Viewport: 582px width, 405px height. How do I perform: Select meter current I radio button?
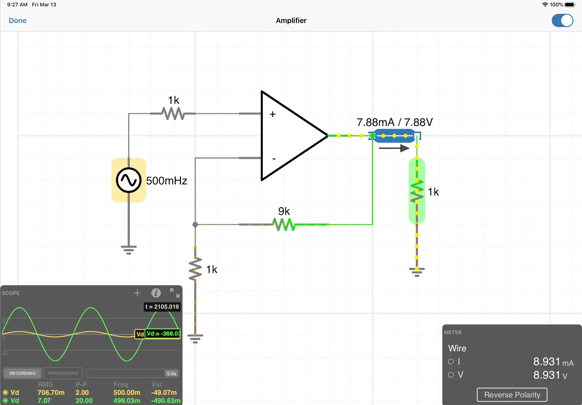point(451,362)
